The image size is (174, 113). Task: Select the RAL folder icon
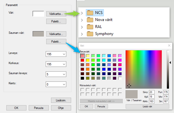pyautogui.click(x=90, y=27)
